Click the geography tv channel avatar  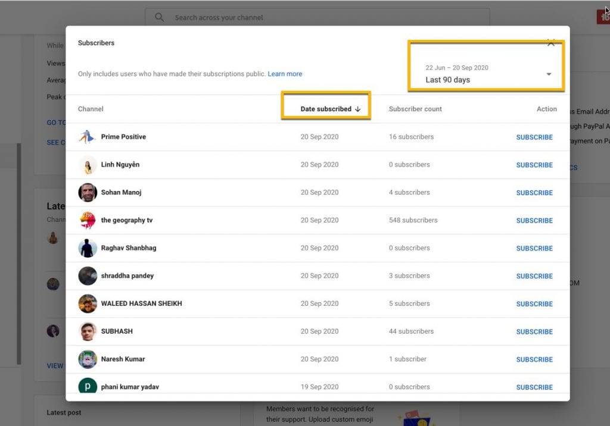pyautogui.click(x=87, y=220)
